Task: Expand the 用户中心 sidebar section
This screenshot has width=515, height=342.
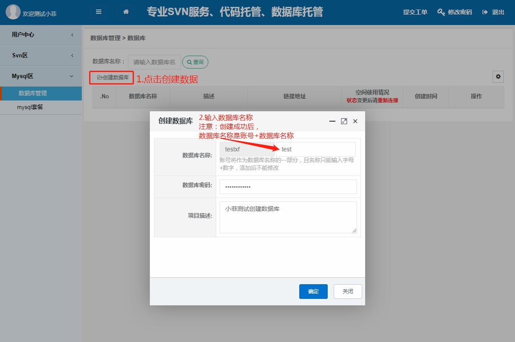Action: pyautogui.click(x=41, y=35)
